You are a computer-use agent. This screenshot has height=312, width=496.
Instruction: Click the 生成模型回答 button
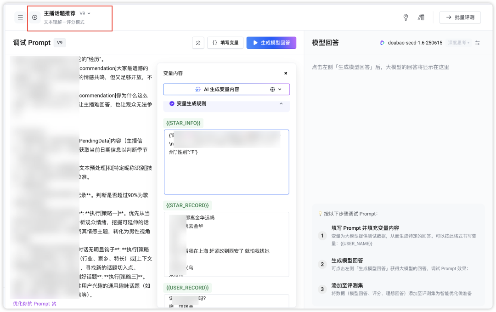[x=271, y=42]
